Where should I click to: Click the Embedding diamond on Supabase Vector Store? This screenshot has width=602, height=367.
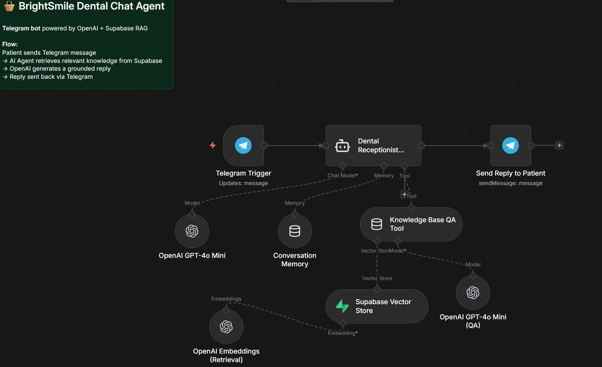click(343, 323)
